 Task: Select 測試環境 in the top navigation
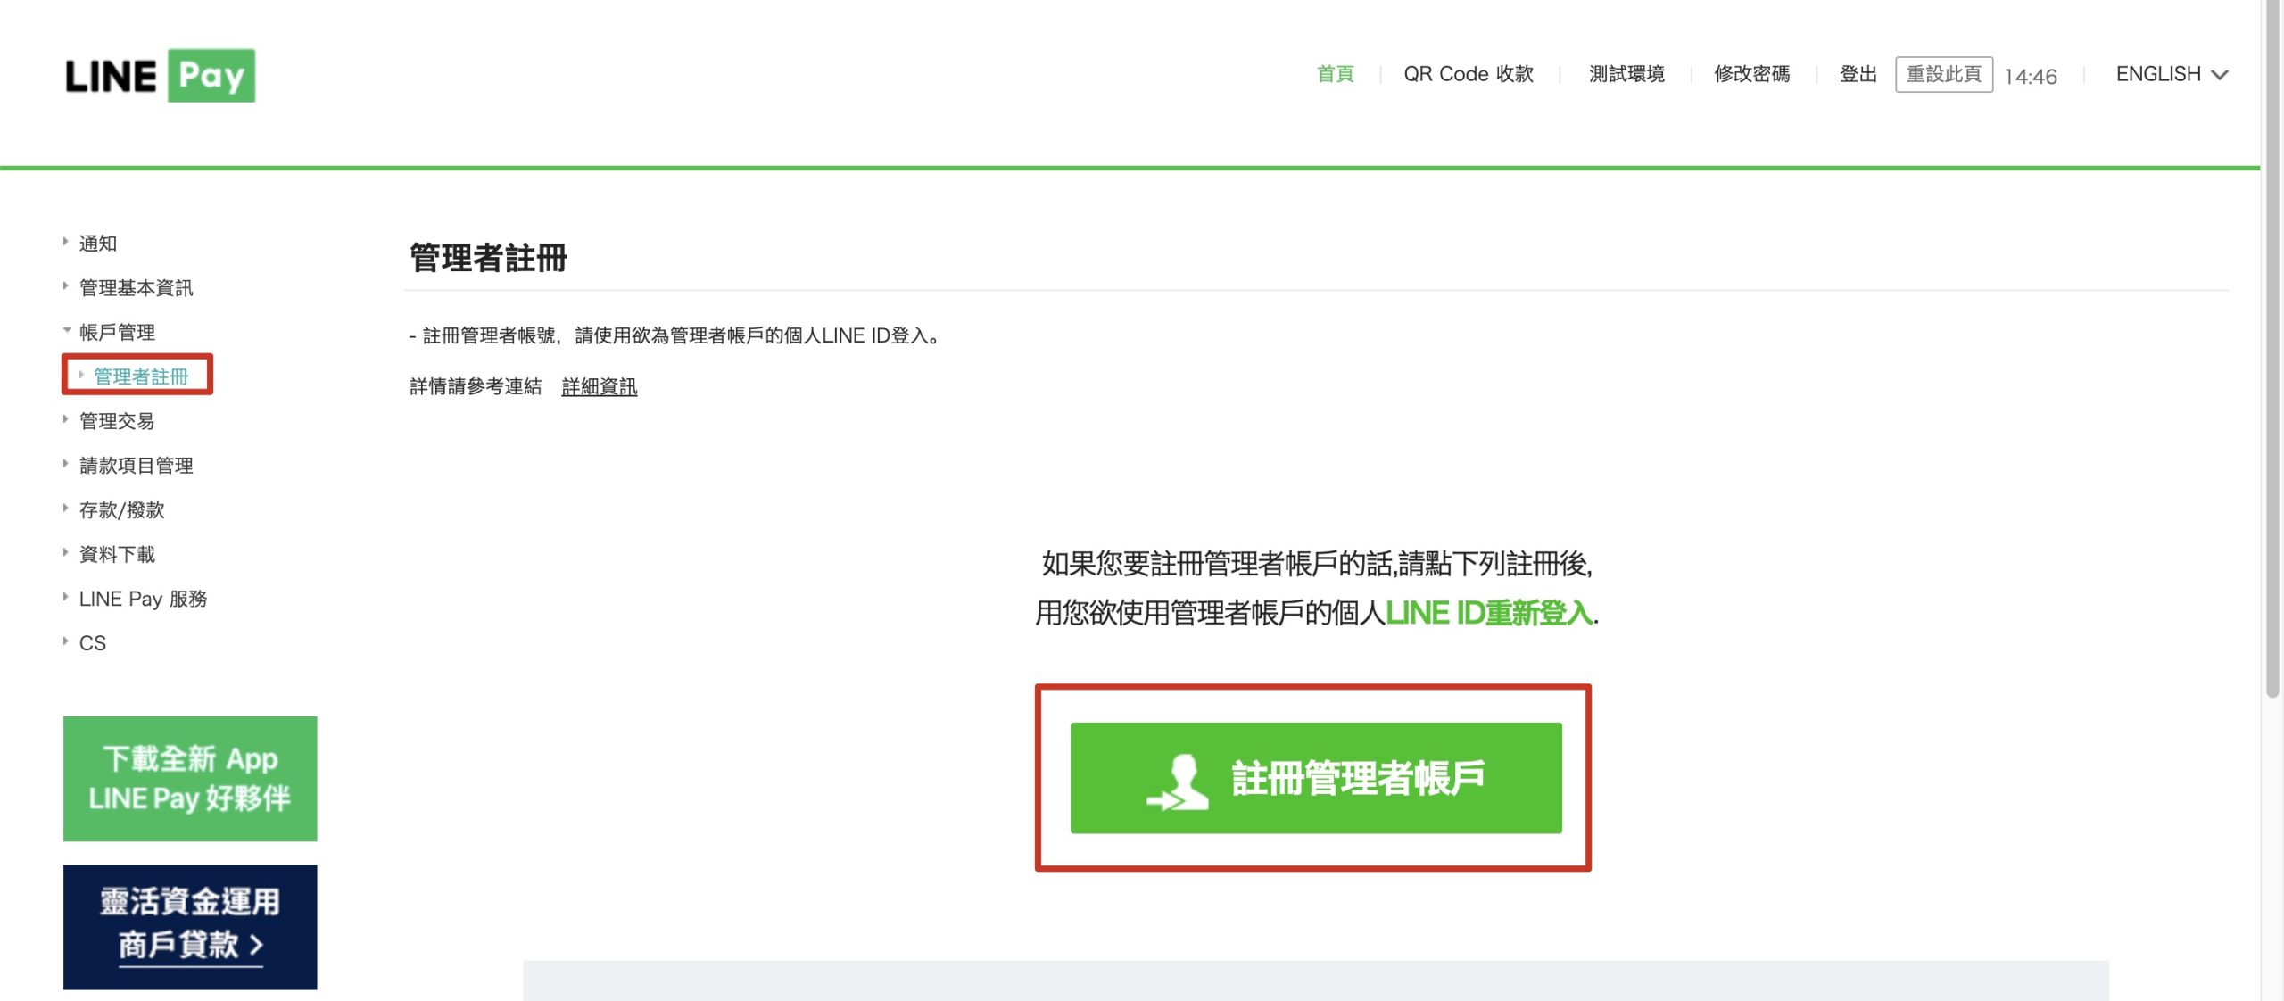point(1626,74)
